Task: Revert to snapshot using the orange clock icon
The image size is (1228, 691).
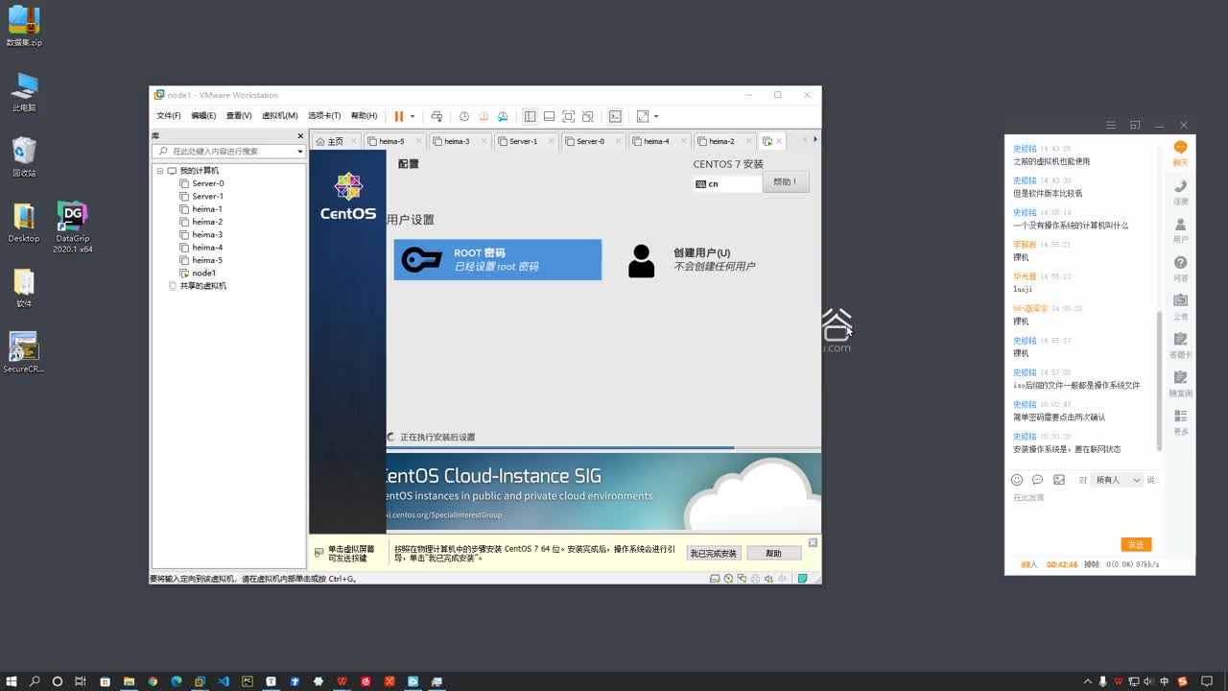Action: click(484, 116)
